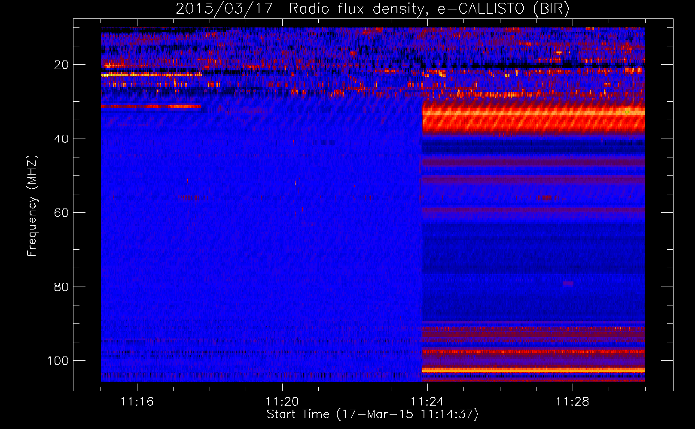Select the 11:20 time tick label
Image resolution: width=695 pixels, height=429 pixels.
pos(282,402)
